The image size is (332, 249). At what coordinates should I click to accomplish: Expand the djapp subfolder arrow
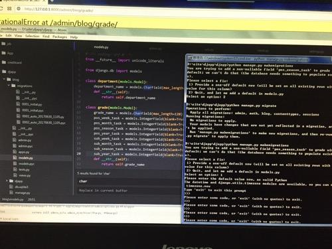point(7,181)
